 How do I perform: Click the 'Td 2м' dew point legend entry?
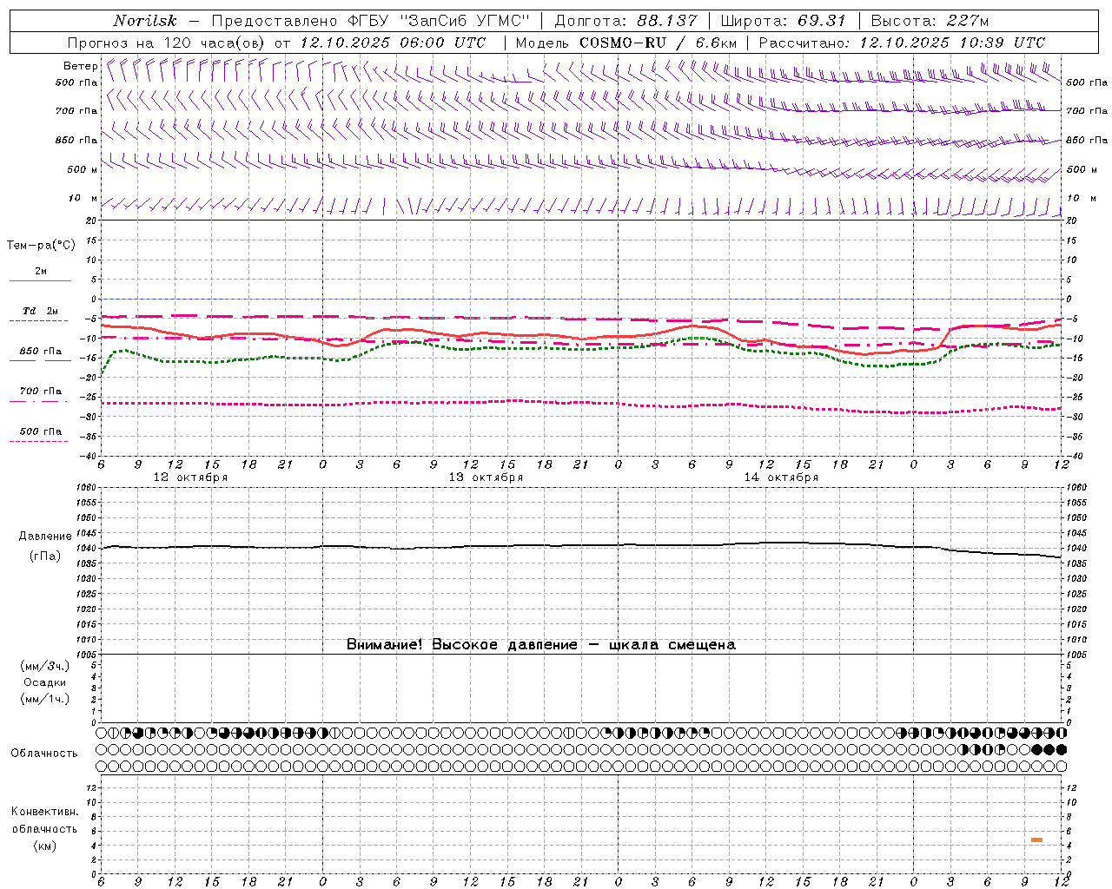(x=40, y=311)
